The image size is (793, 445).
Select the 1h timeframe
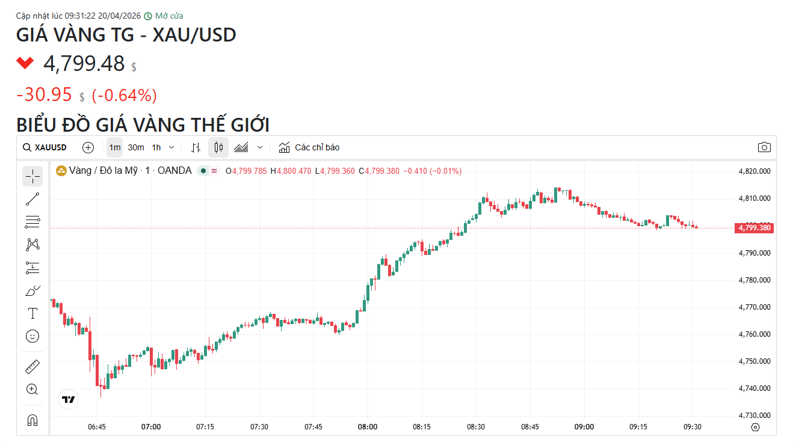click(x=156, y=147)
